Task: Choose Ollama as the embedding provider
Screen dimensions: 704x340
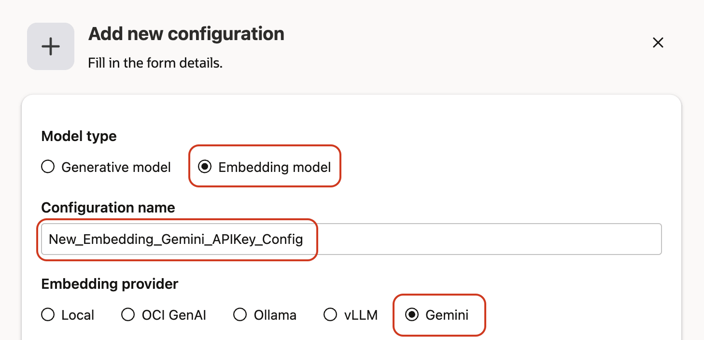Action: coord(240,314)
